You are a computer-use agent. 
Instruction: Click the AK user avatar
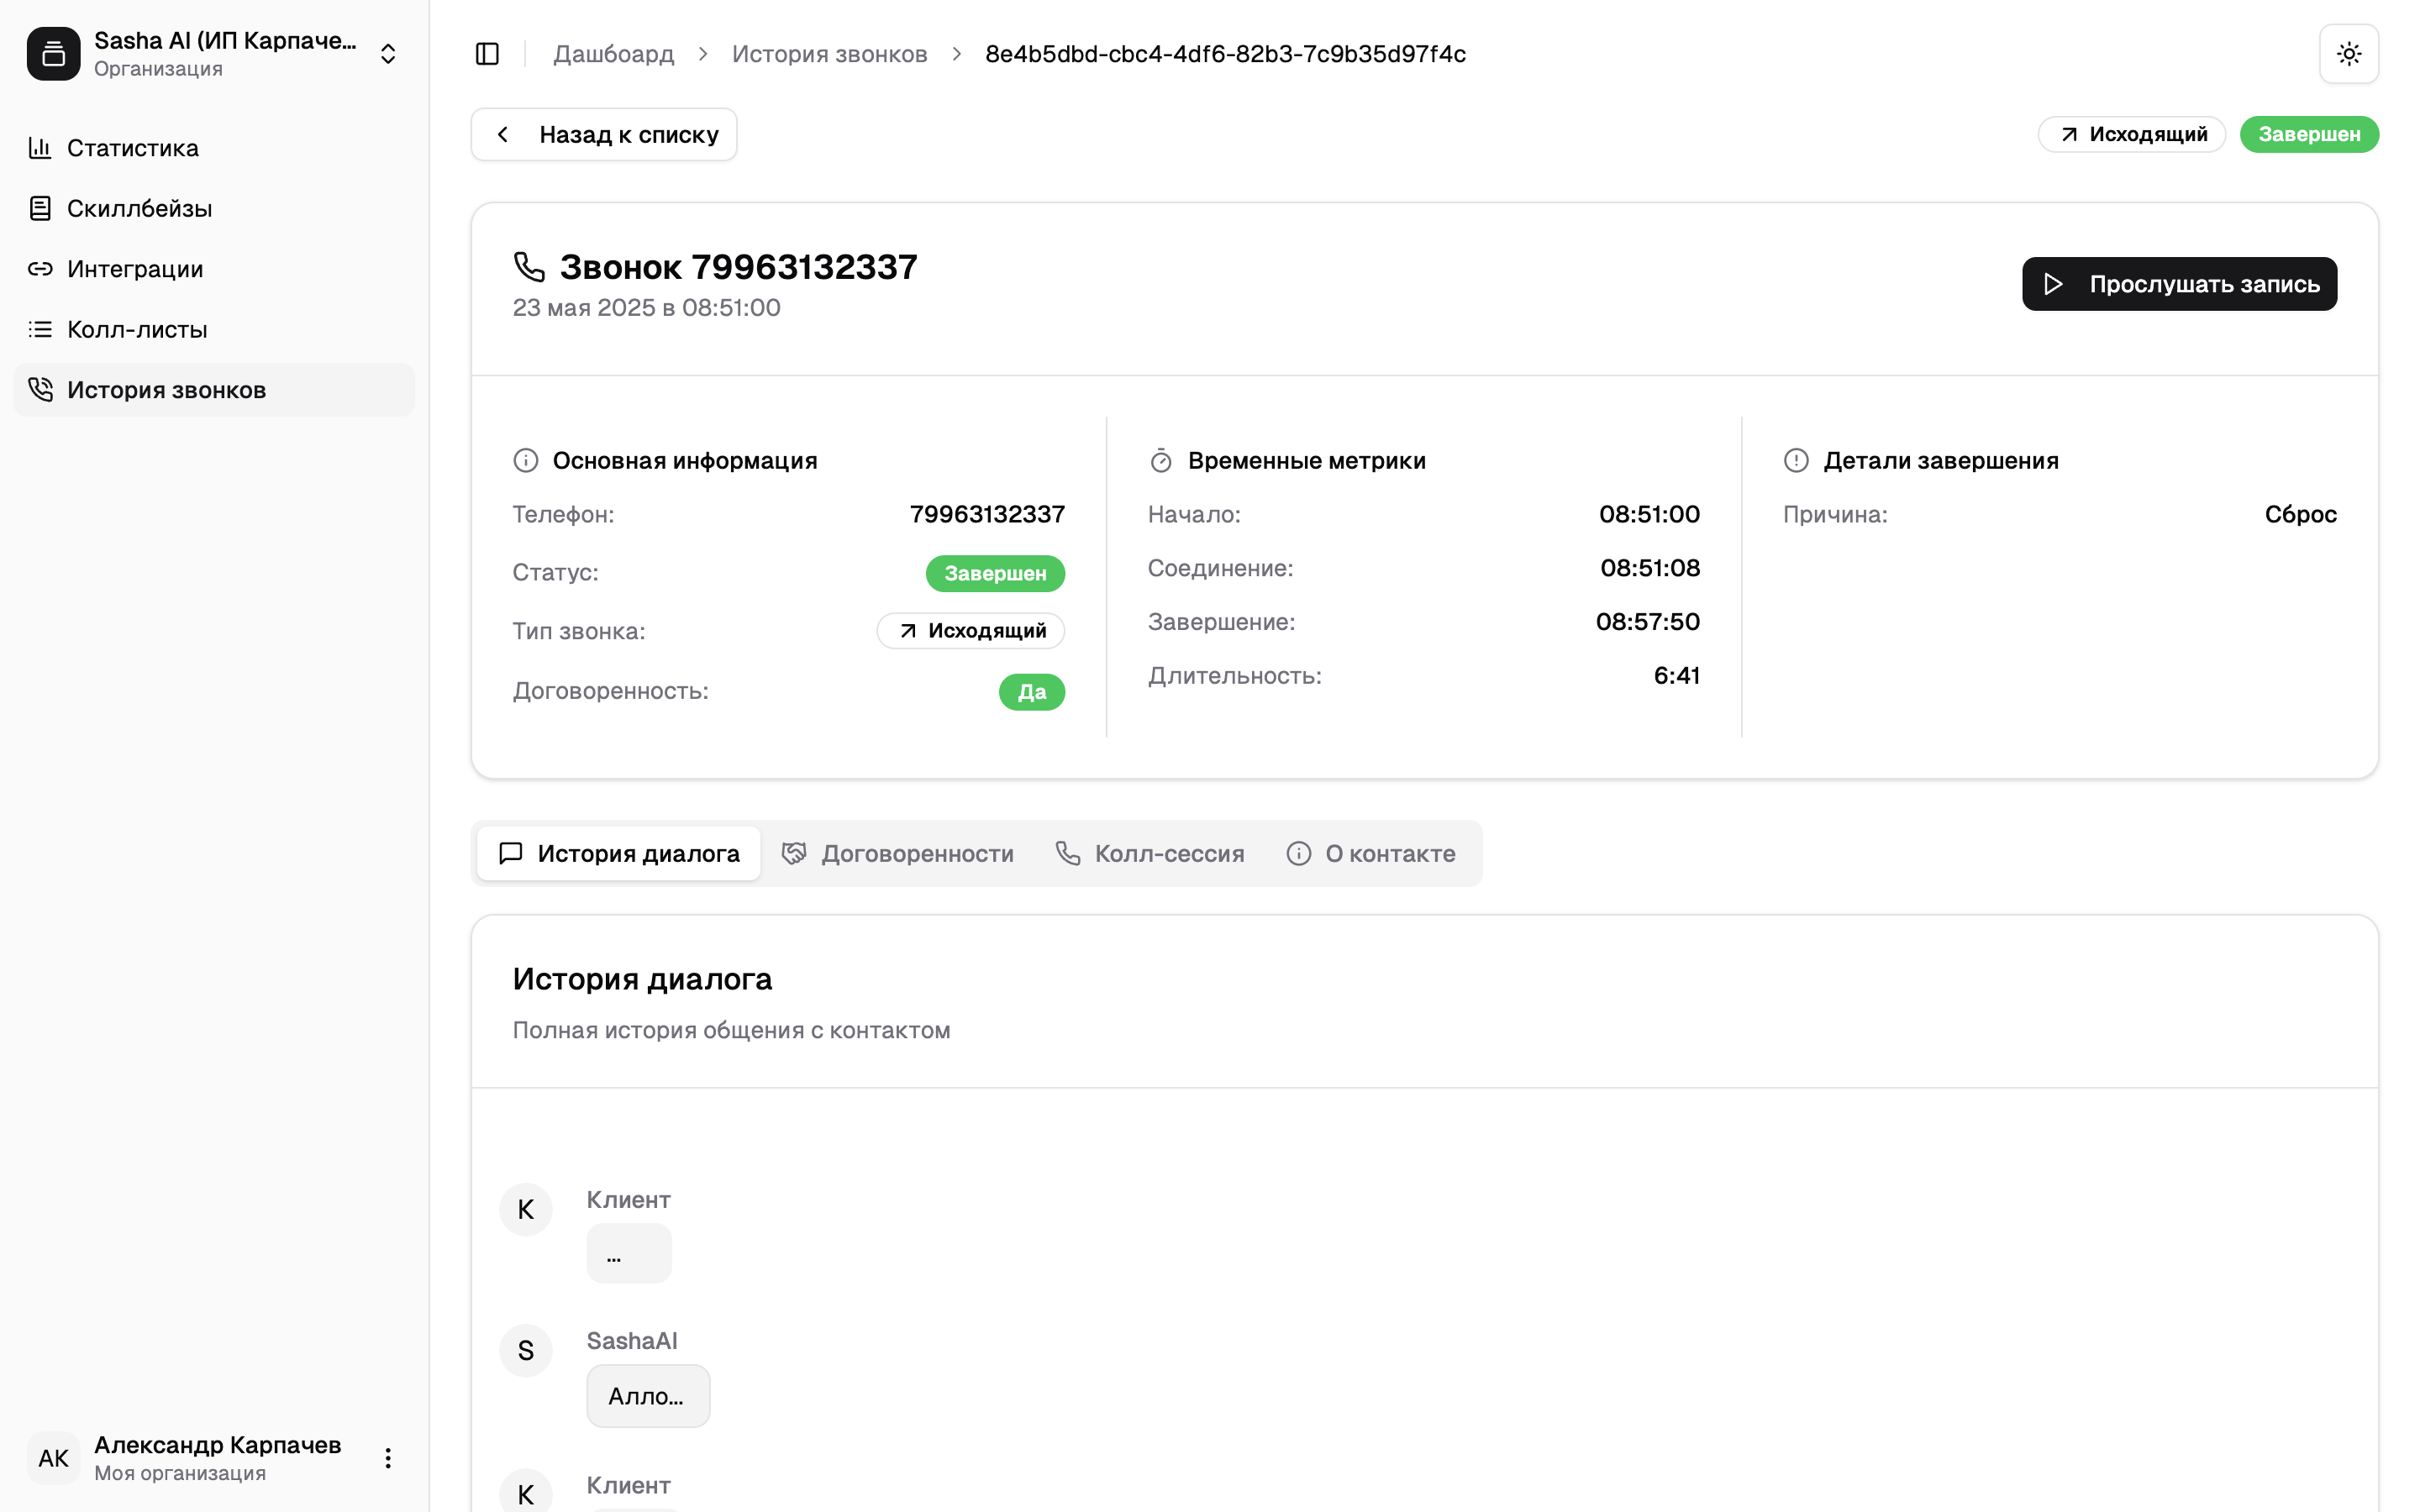[x=54, y=1458]
